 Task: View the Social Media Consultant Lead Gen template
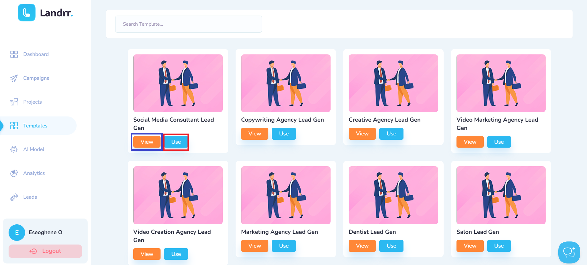[x=147, y=142]
